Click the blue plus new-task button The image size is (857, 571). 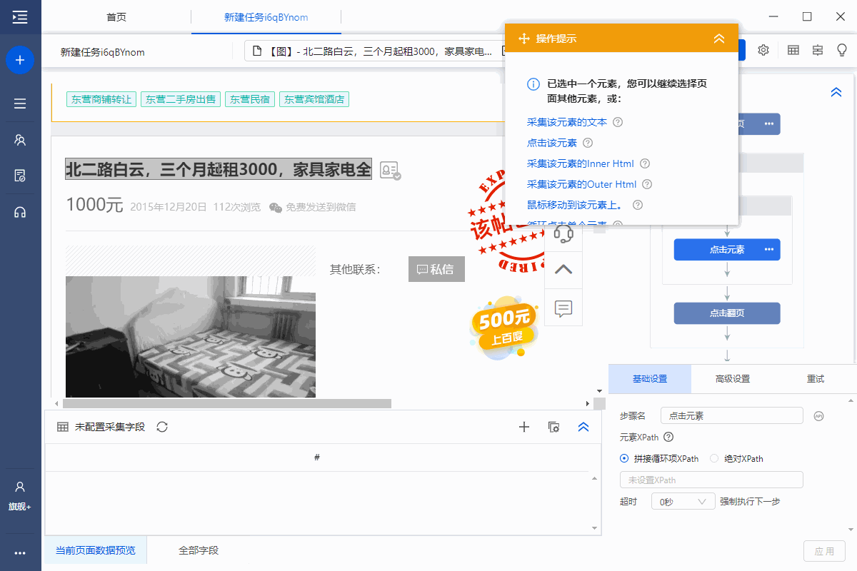pos(20,60)
